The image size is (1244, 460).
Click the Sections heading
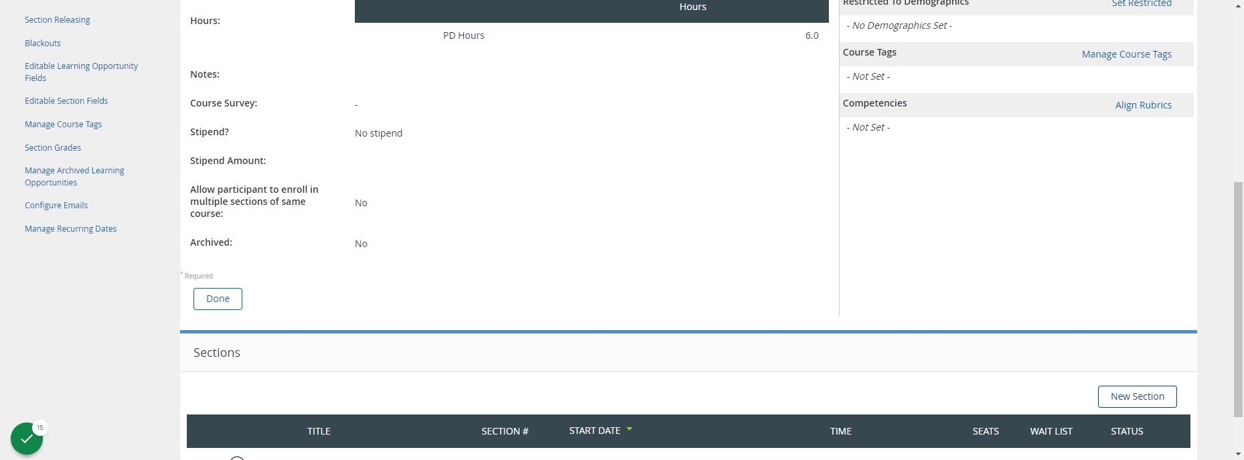coord(216,353)
